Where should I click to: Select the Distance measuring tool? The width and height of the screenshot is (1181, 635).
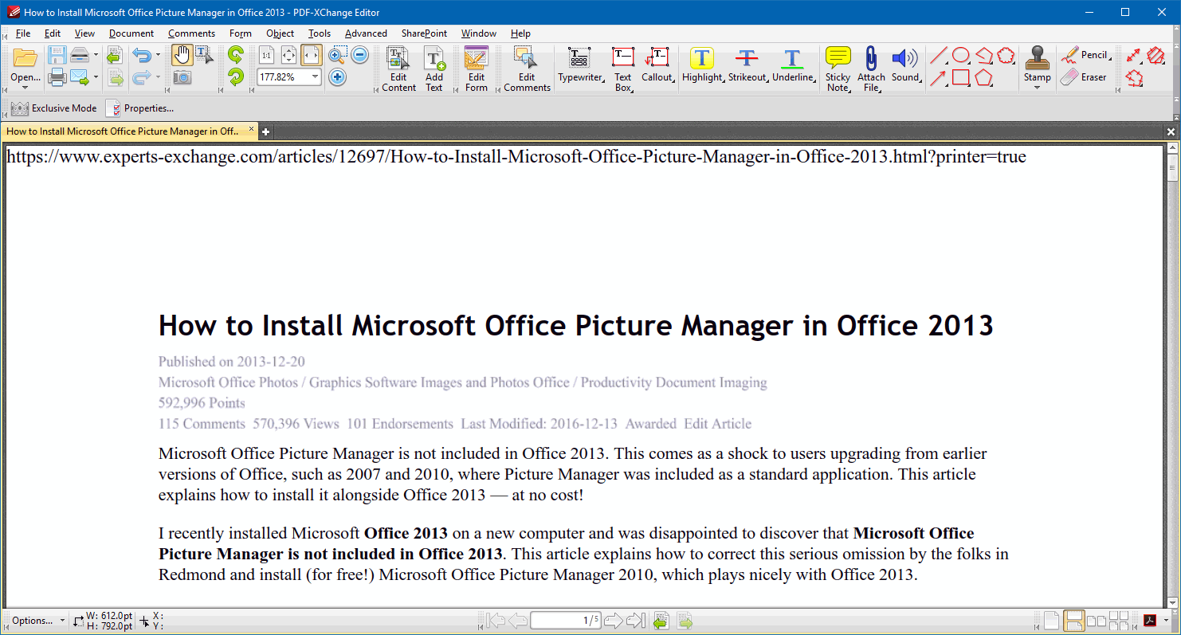[1134, 55]
